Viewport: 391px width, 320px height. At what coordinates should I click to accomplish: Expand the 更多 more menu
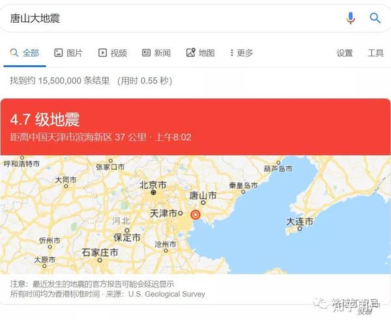[x=242, y=53]
